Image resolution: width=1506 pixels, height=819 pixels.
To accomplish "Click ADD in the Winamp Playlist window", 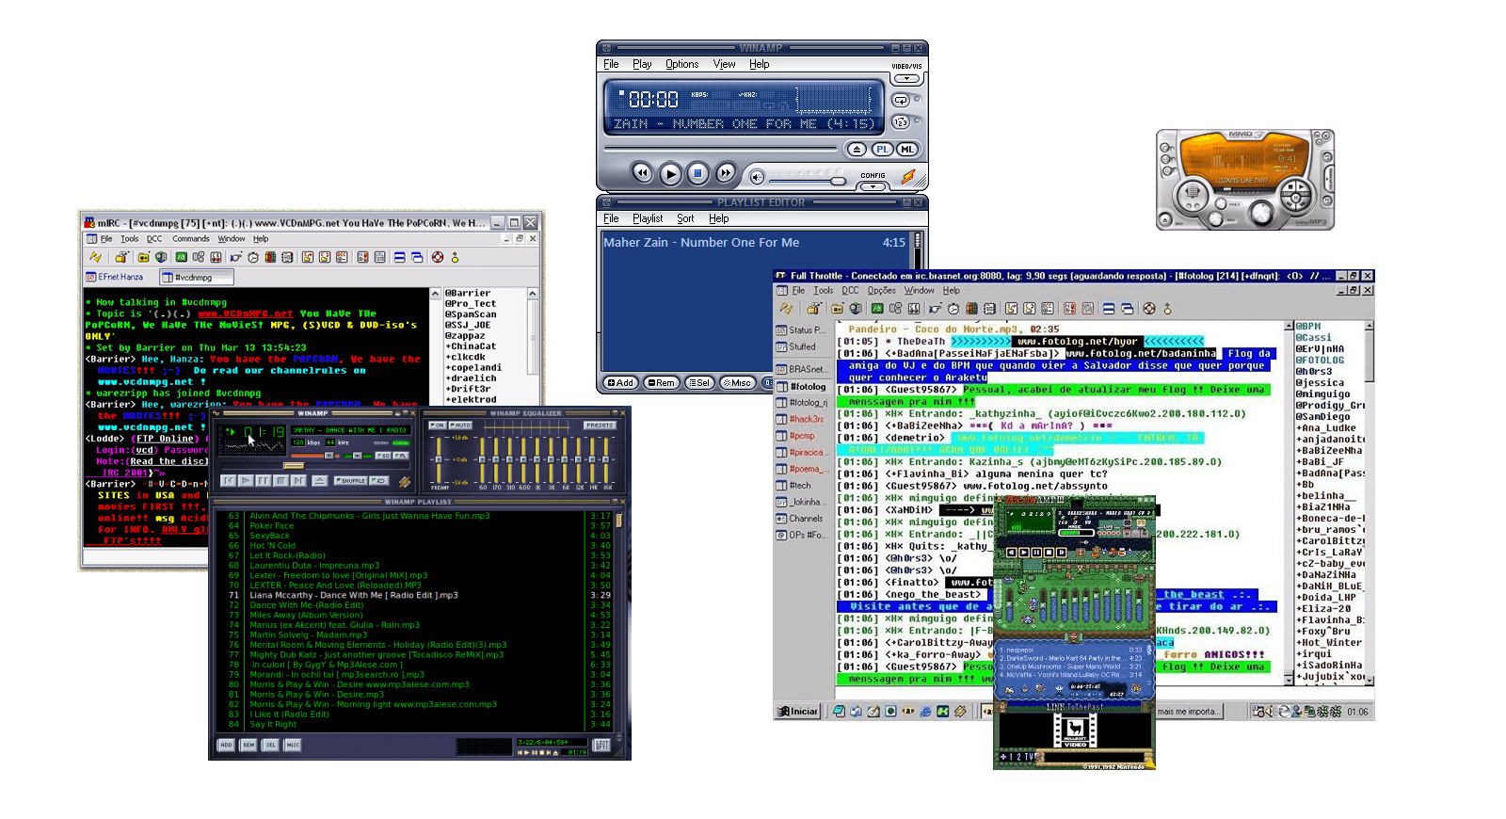I will pos(226,745).
